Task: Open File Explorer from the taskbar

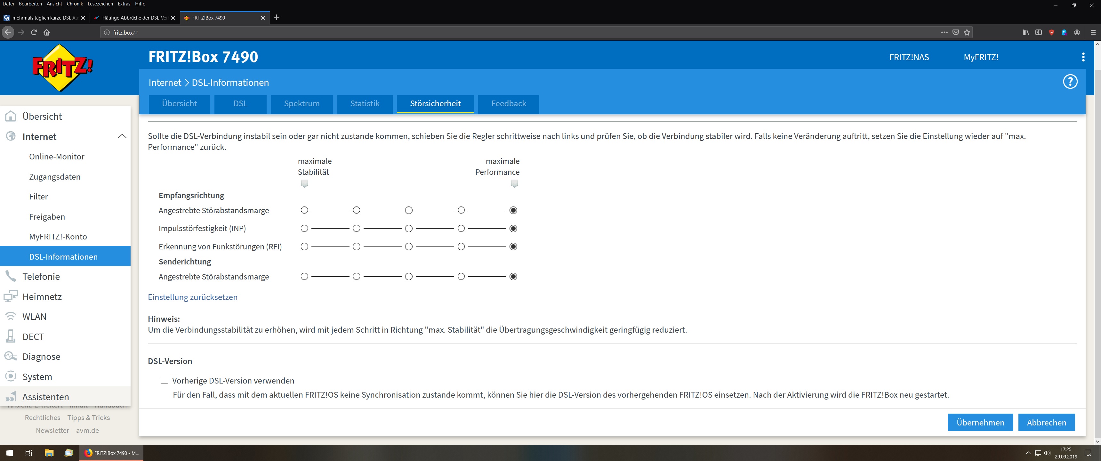Action: [49, 453]
